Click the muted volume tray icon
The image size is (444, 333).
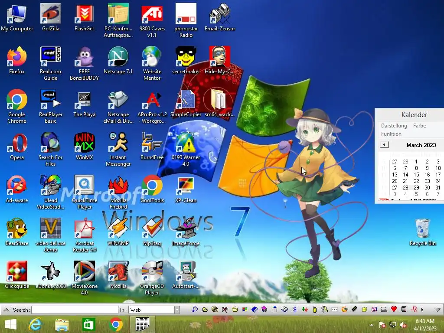403,325
